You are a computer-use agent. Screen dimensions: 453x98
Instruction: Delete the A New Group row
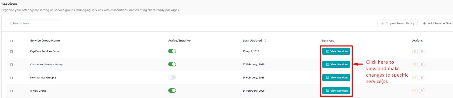coord(422,91)
